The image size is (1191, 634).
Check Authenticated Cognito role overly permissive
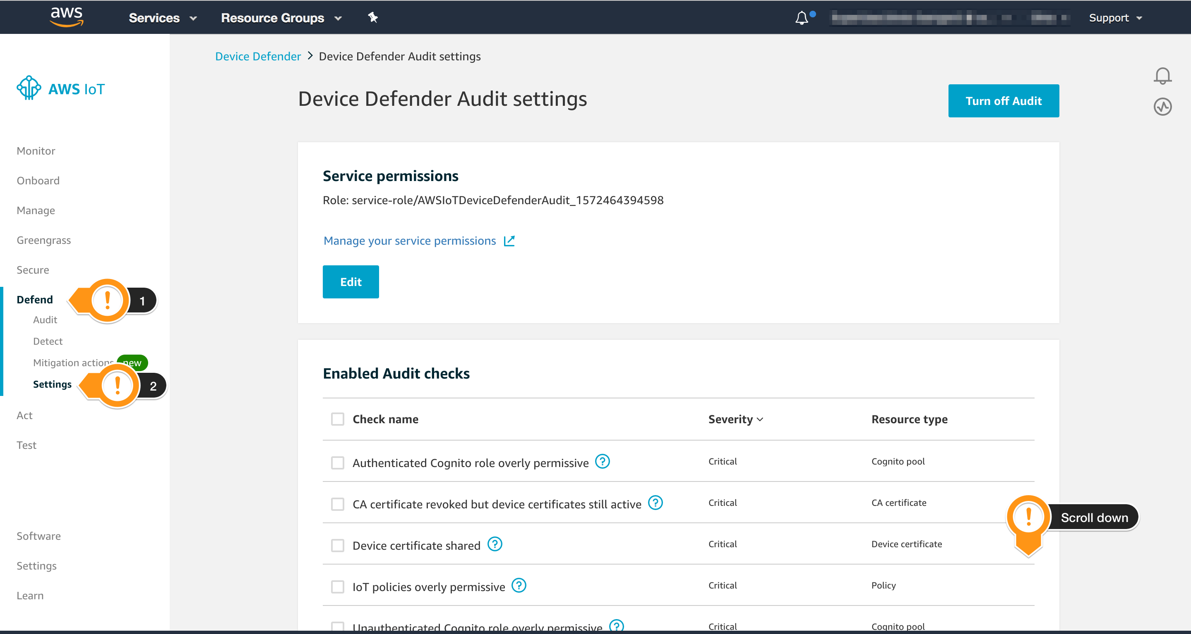[338, 462]
